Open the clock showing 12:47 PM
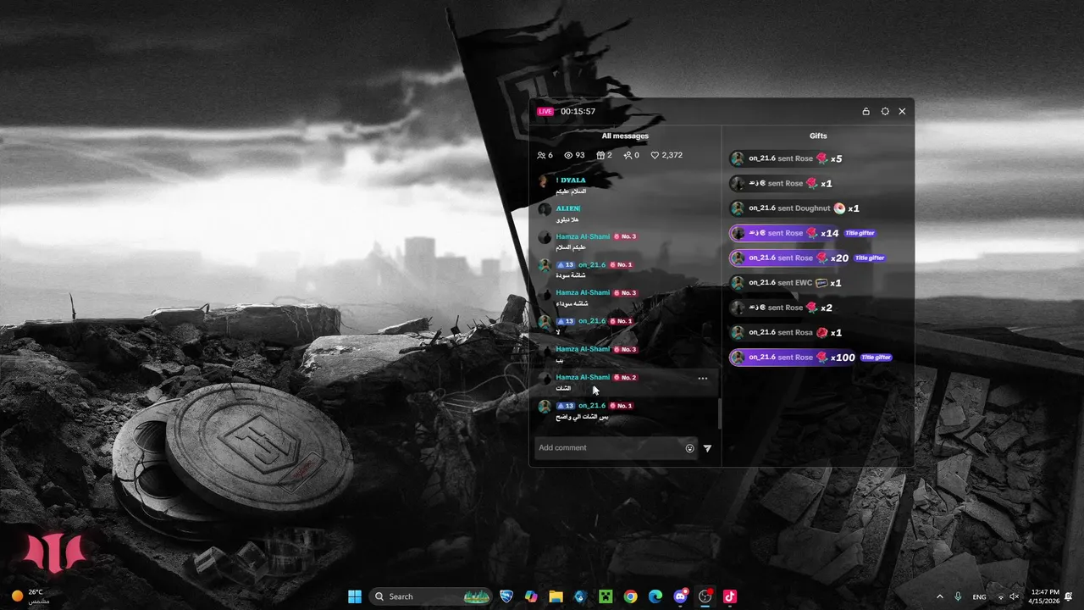Screen dimensions: 1084x610 1045,596
